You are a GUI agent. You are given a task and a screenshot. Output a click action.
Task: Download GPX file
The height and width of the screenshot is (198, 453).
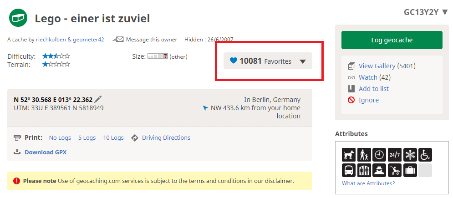pos(46,152)
